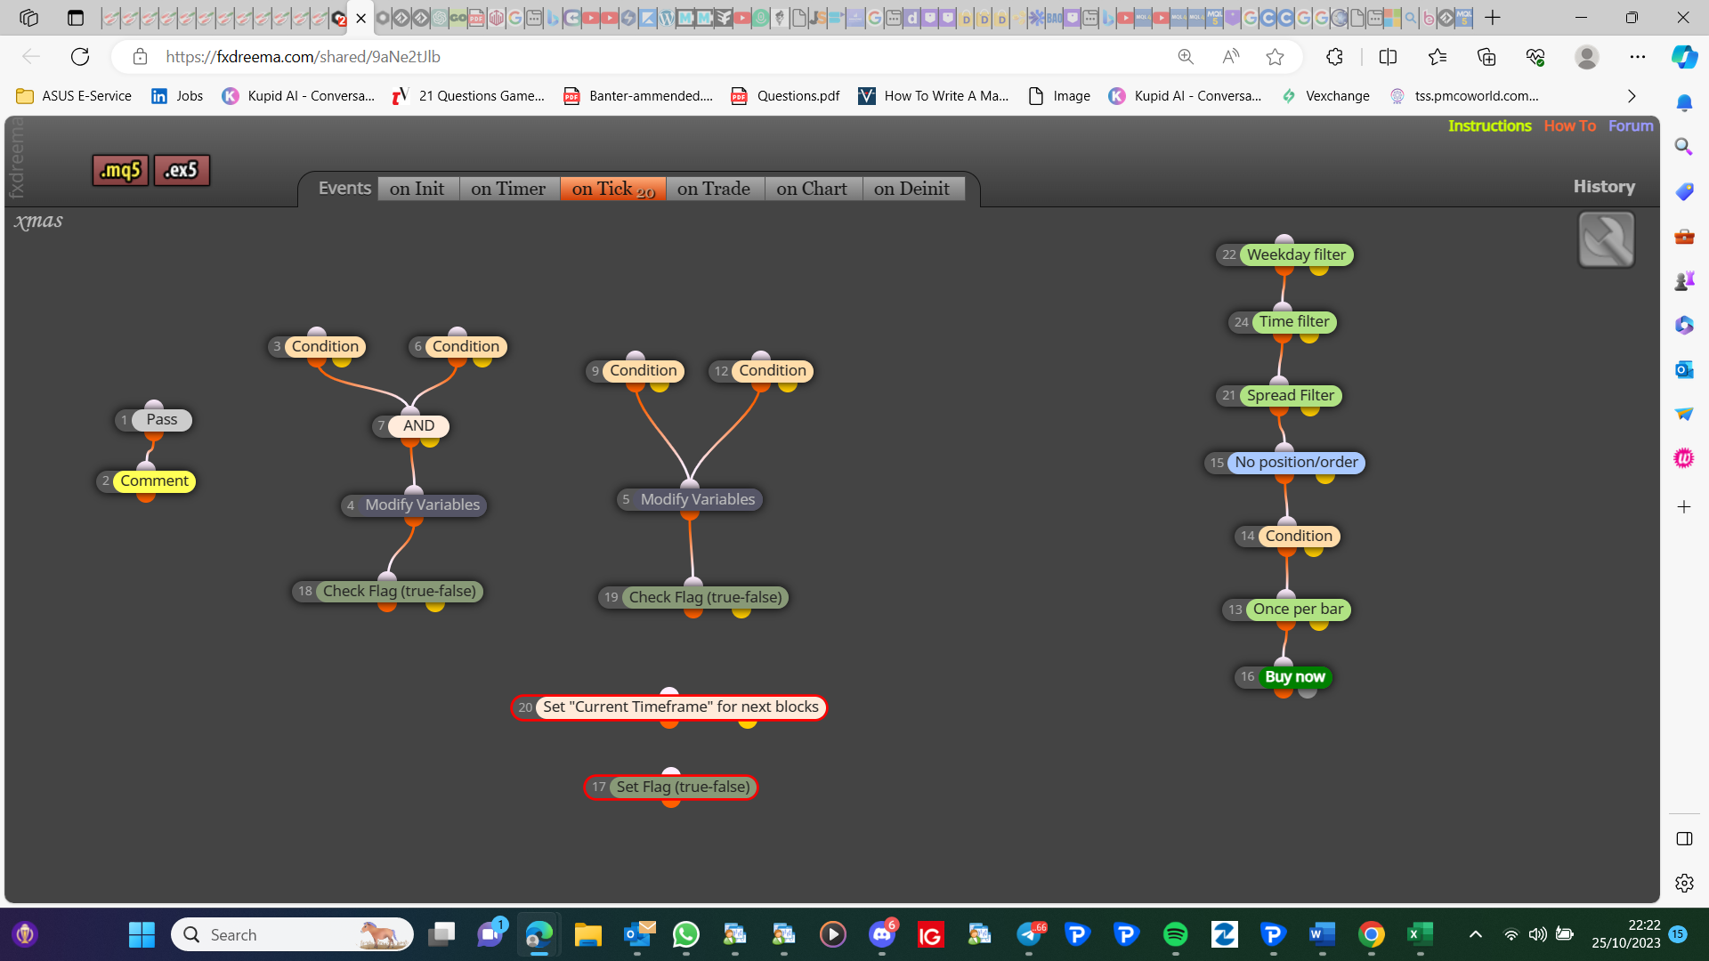Open browser profile avatar
Image resolution: width=1709 pixels, height=961 pixels.
[1586, 57]
